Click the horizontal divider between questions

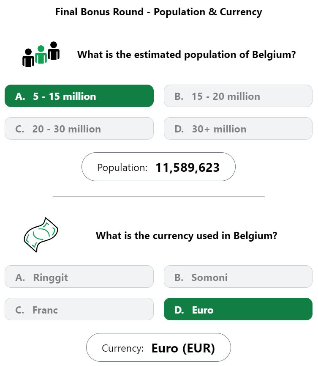159,196
